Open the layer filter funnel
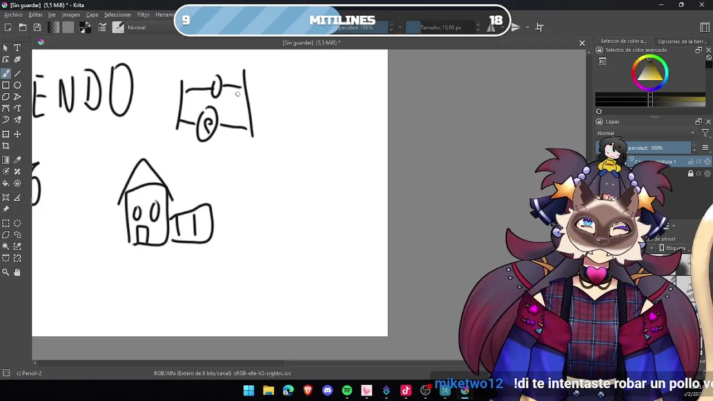 [705, 133]
